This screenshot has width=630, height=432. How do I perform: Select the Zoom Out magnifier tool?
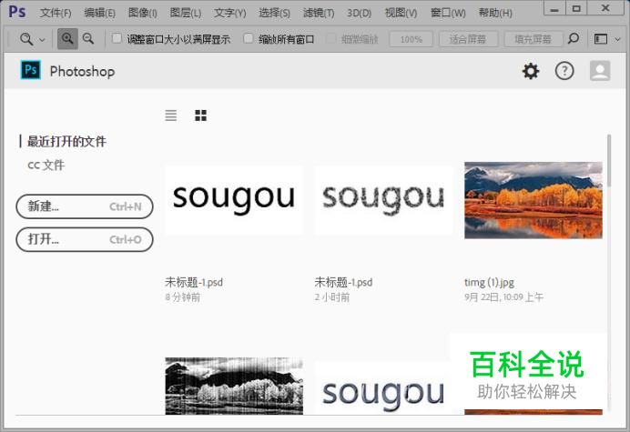click(88, 39)
